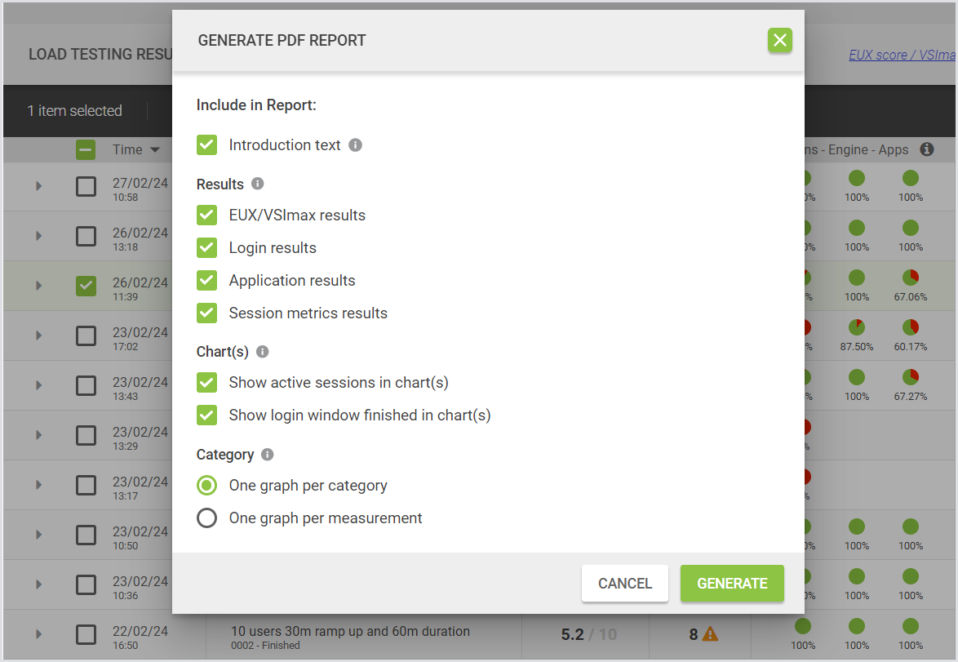Toggle the select-all checkbox in table header
This screenshot has width=958, height=662.
[86, 149]
